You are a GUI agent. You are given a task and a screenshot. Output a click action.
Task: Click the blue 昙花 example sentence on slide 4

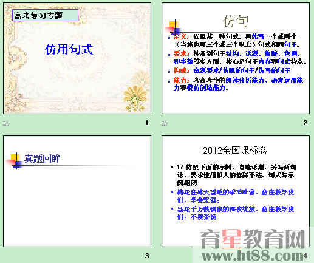(x=235, y=213)
